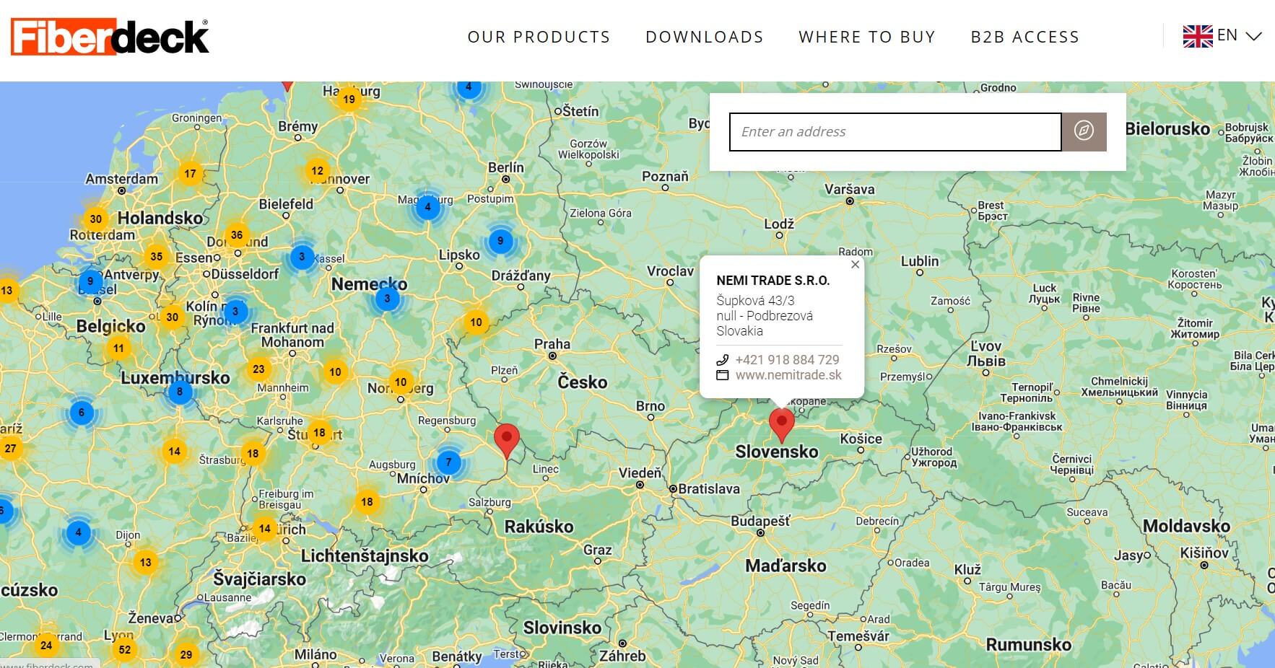Go to Where To Buy page

coord(867,37)
